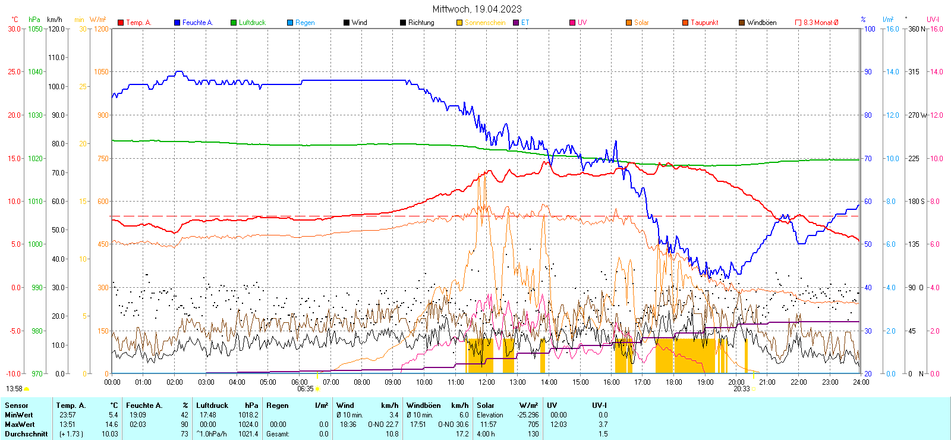
Task: Click the sunrise sun icon beside 06:35
Action: 318,389
